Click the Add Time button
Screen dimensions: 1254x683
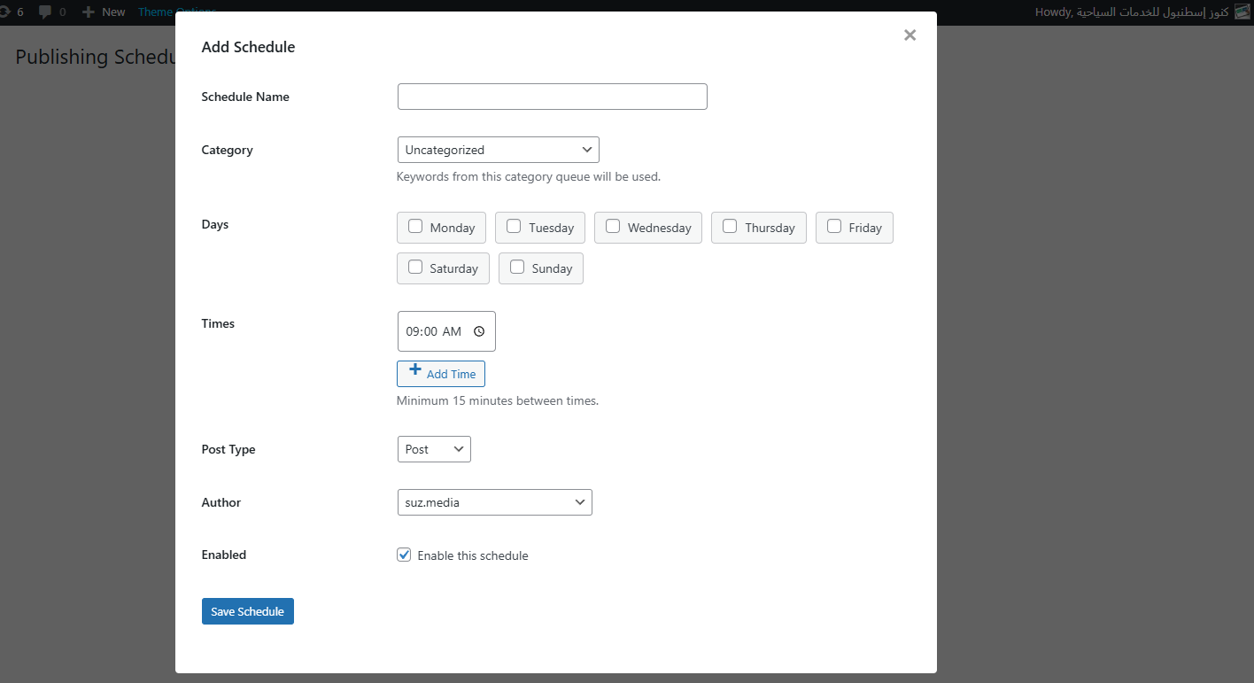tap(440, 373)
